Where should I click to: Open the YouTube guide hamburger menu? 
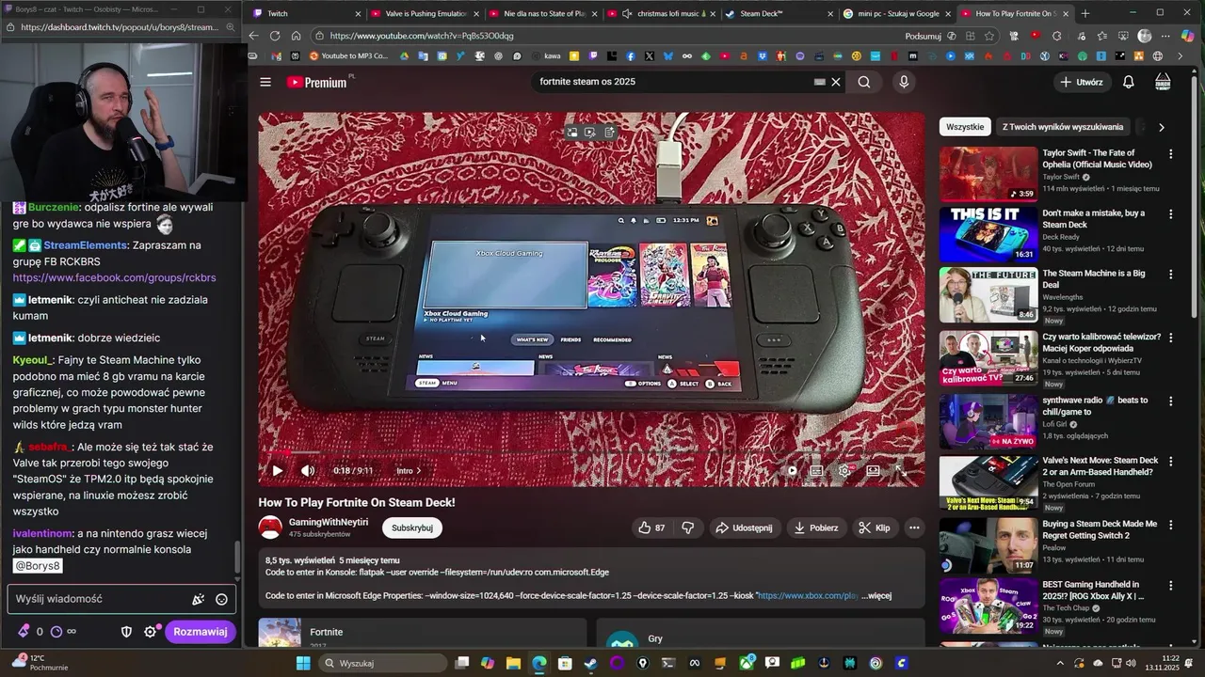[265, 82]
